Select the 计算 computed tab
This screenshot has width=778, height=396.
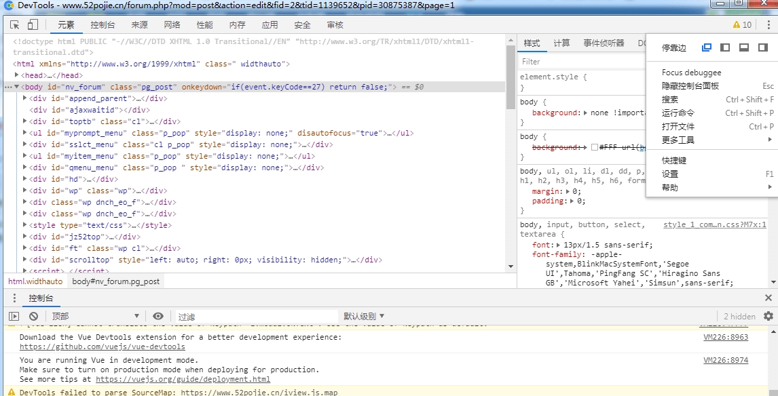(561, 43)
